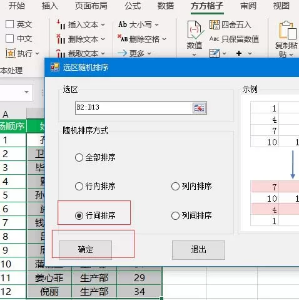Click the Ab 大小写 icon
The width and height of the screenshot is (299, 300).
pos(123,24)
